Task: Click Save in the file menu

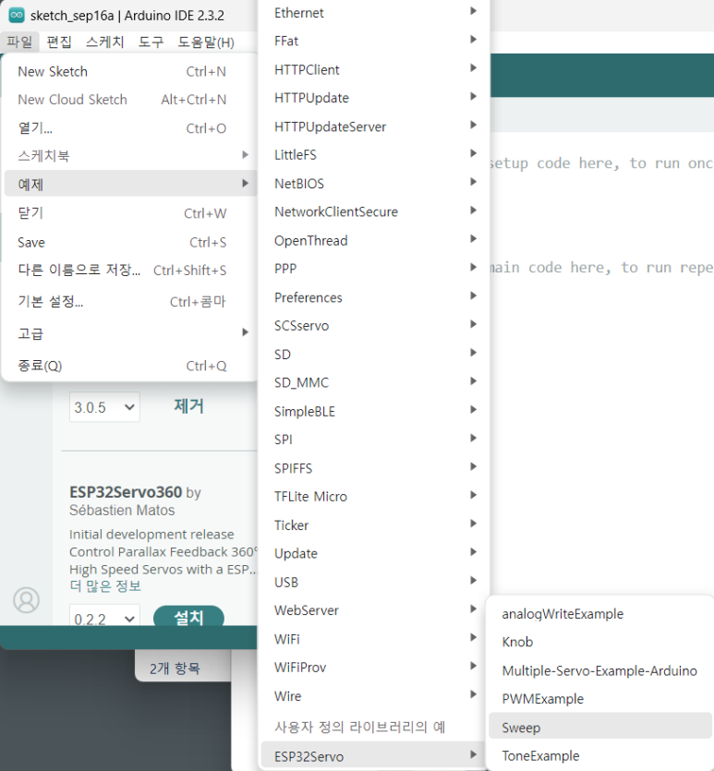Action: [130, 243]
